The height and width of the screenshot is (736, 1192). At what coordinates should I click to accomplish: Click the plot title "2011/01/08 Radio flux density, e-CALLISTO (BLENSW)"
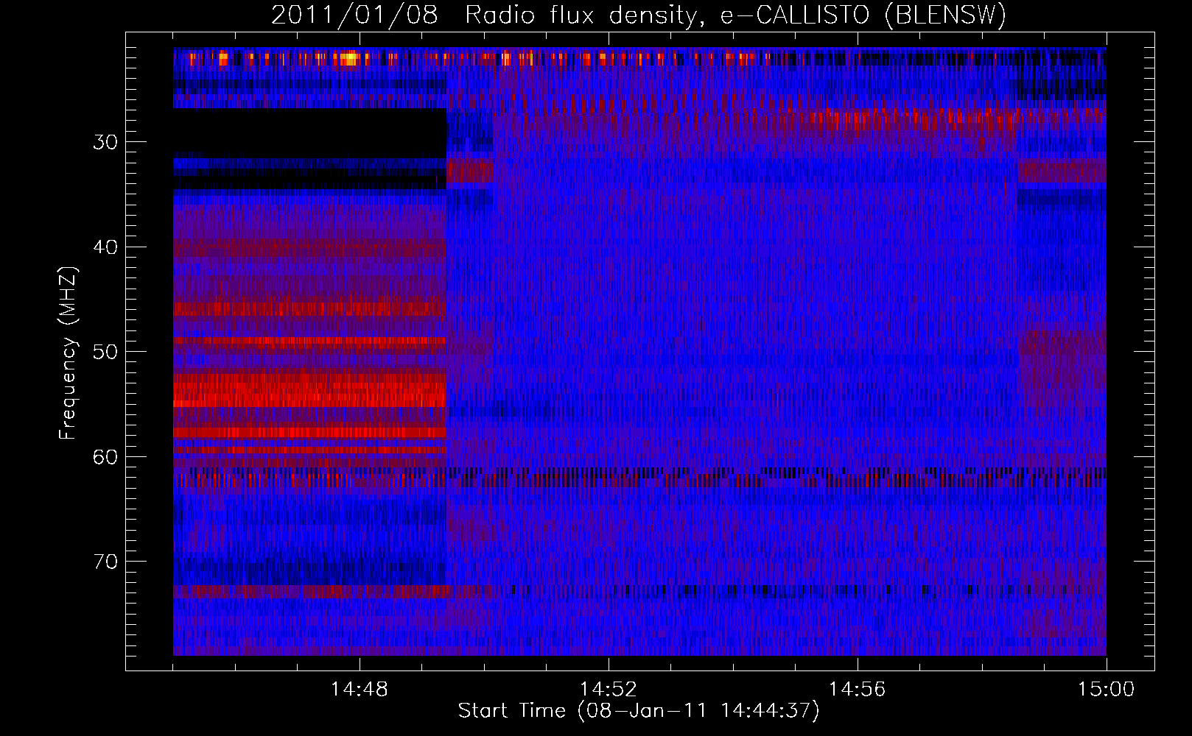coord(639,15)
